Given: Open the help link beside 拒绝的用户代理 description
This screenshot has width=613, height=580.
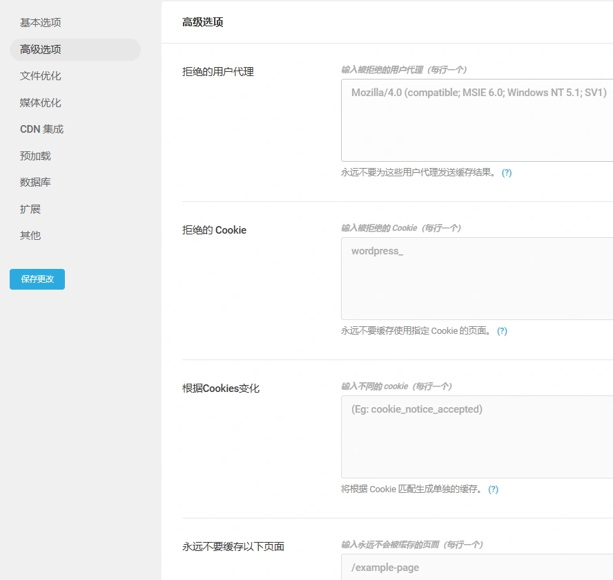Looking at the screenshot, I should (x=507, y=172).
